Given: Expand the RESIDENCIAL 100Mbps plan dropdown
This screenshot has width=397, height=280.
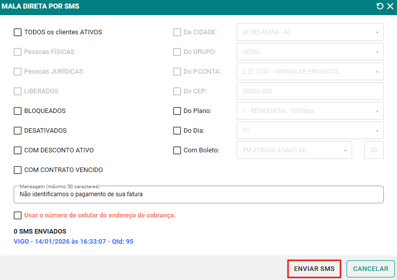Looking at the screenshot, I should coord(310,111).
